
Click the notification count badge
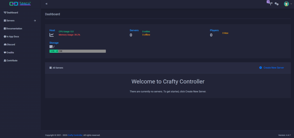click(268, 2)
